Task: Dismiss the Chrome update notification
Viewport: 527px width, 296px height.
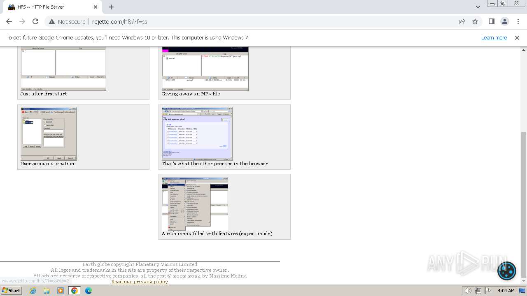Action: 517,37
